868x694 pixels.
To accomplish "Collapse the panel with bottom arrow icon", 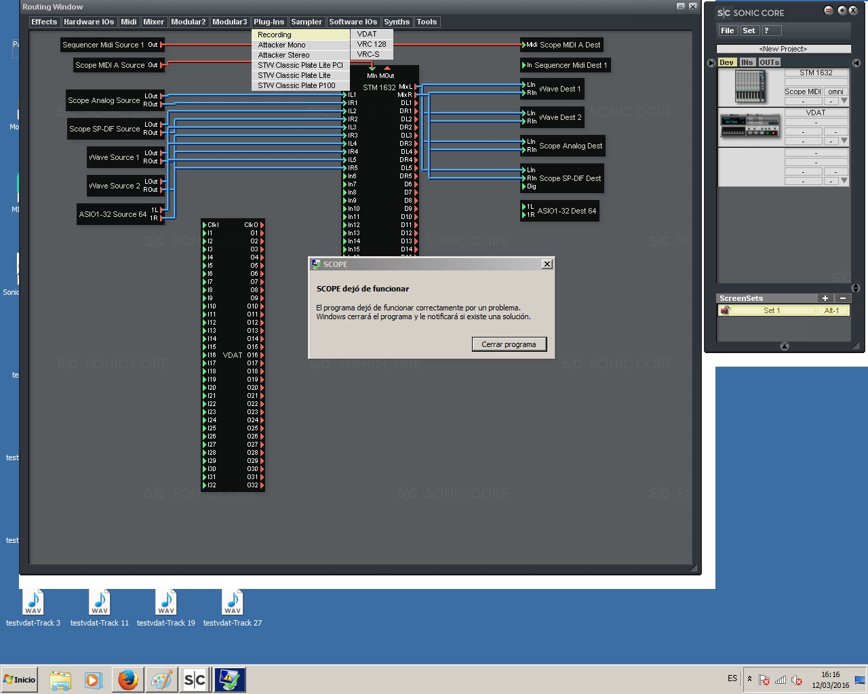I will (785, 346).
